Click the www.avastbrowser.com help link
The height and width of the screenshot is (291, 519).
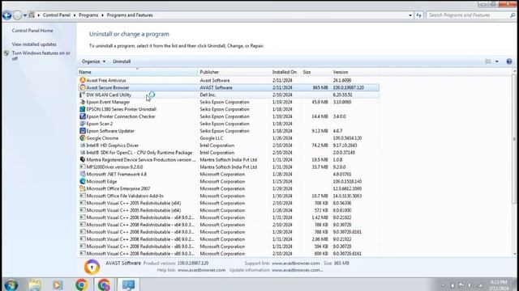[201, 270]
